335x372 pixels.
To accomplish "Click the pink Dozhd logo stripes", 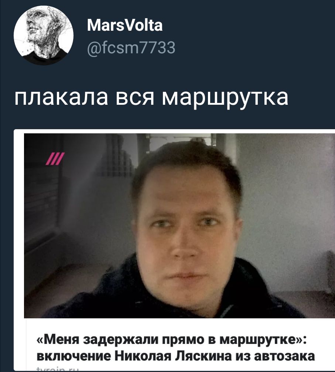I will point(55,158).
